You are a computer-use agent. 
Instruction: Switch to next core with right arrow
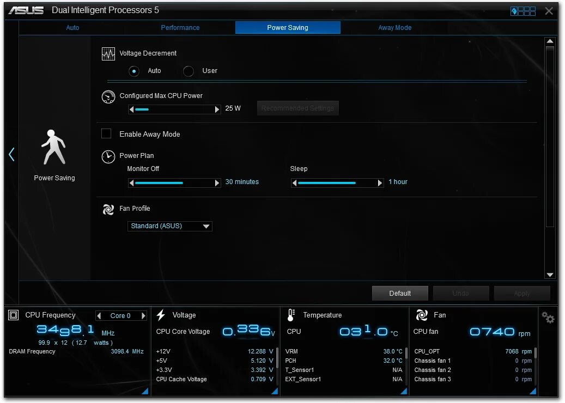point(143,316)
